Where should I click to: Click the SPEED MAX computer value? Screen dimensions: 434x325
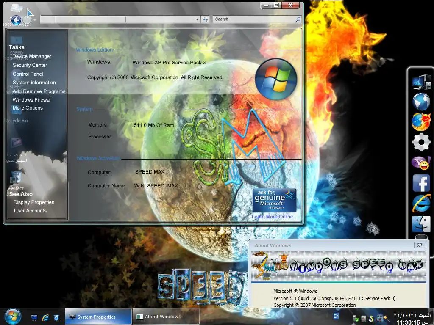(150, 172)
